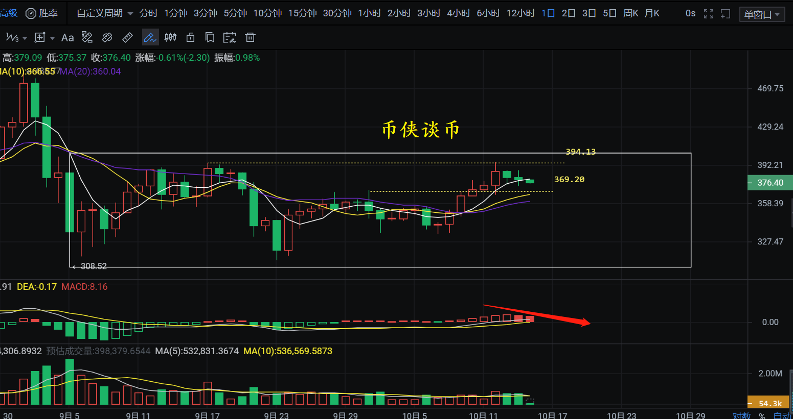Expand the wave line tool options arrow

pos(25,38)
